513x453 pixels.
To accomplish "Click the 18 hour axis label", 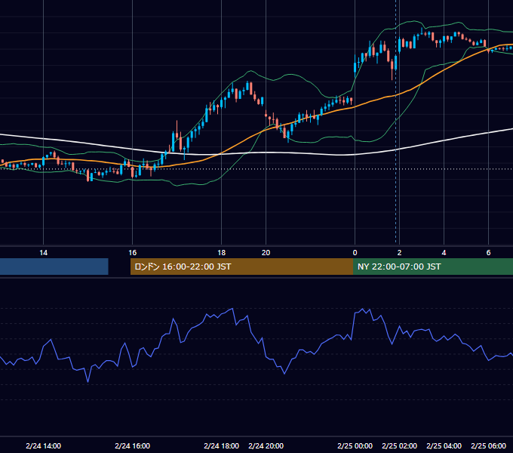I will coord(222,253).
